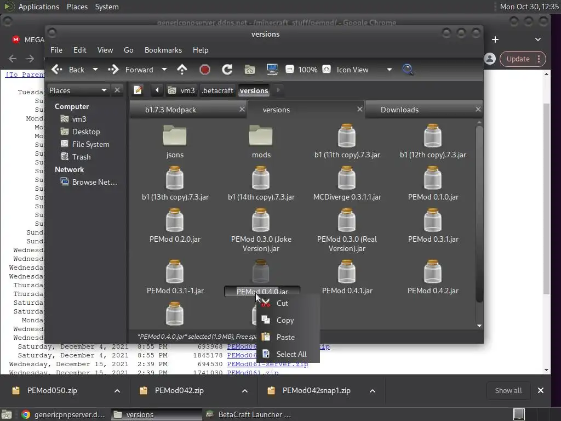561x421 pixels.
Task: Click the red Stop loading icon
Action: (205, 70)
